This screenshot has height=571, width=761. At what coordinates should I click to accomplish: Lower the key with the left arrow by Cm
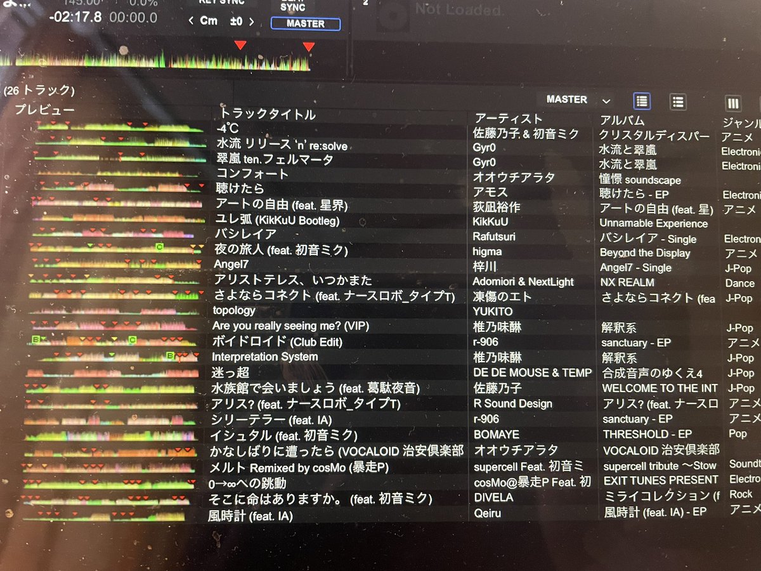tap(192, 21)
